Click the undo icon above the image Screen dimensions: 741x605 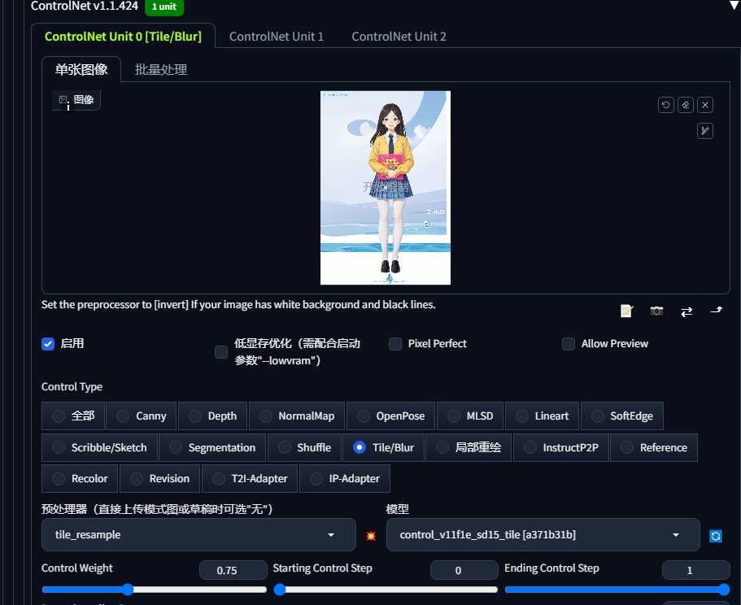click(666, 105)
